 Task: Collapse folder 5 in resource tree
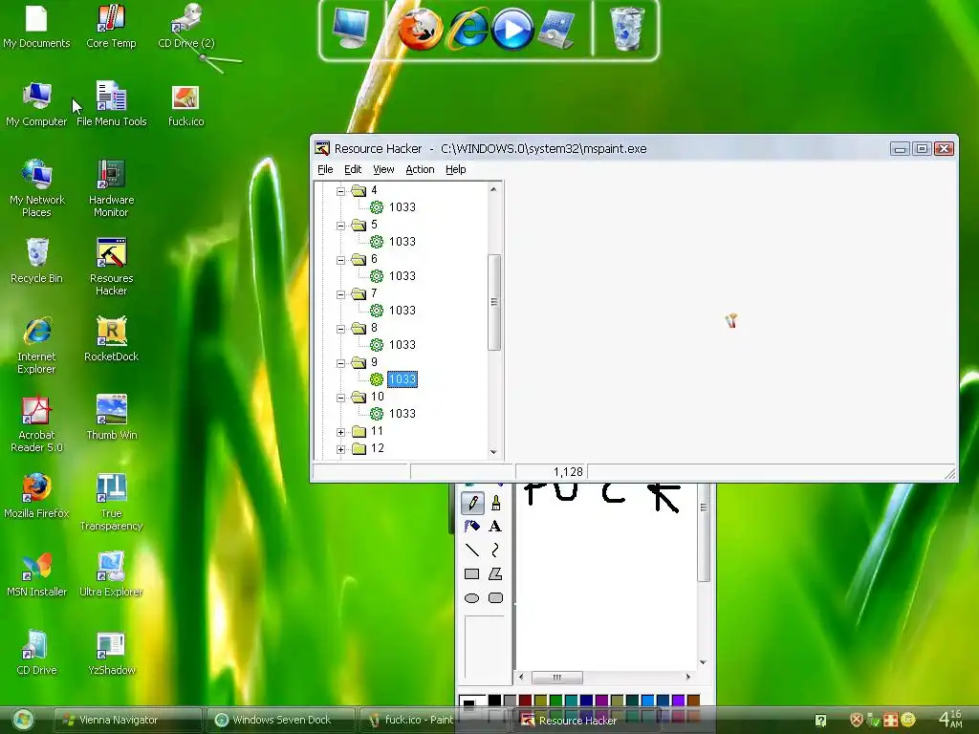point(341,226)
